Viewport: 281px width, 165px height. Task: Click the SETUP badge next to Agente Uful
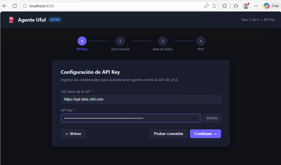55,19
